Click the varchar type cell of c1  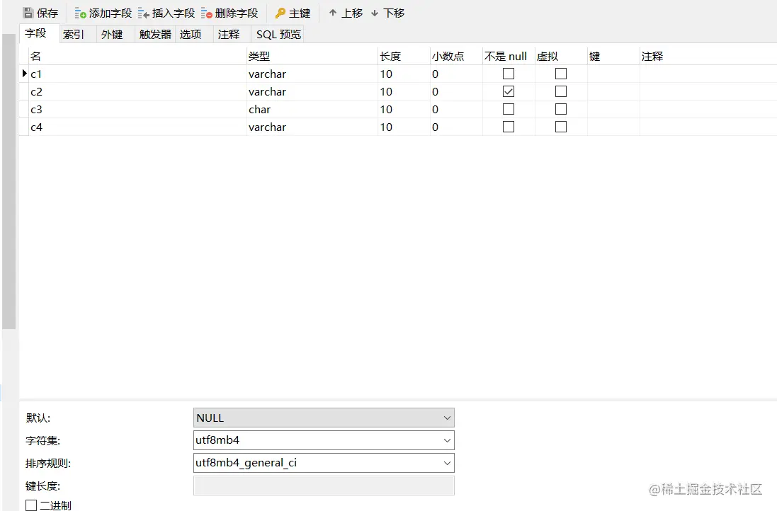tap(312, 74)
